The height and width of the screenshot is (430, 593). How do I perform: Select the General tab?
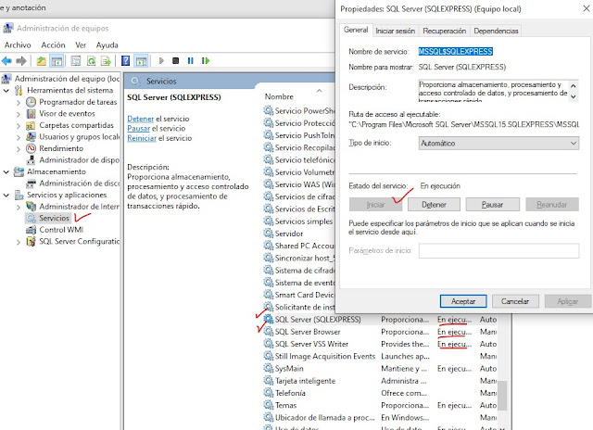click(356, 30)
